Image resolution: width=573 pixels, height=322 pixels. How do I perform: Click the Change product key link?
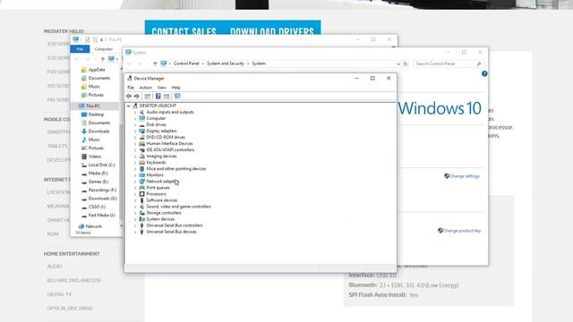462,231
